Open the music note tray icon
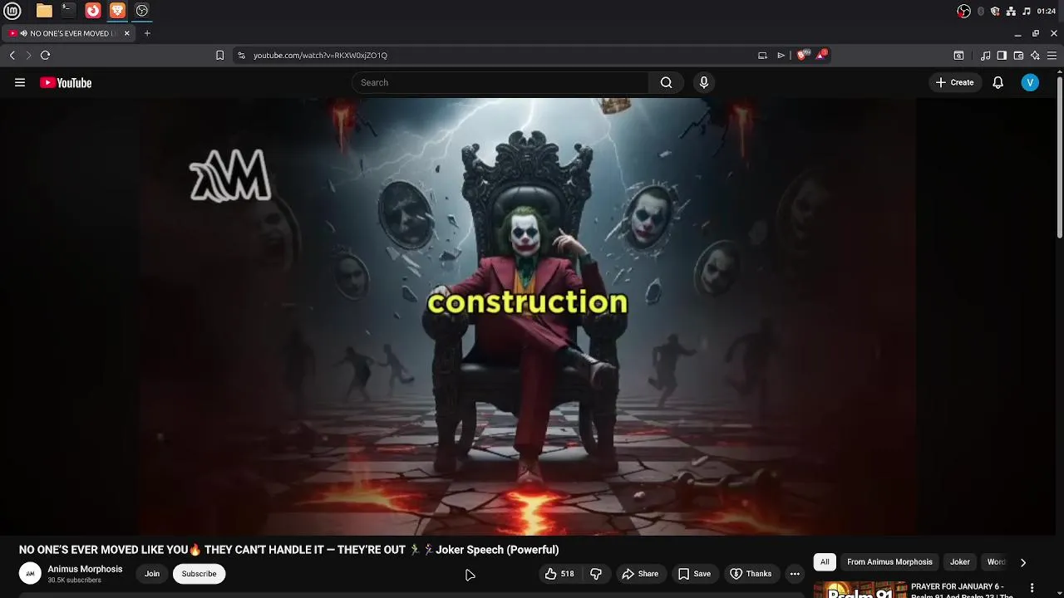This screenshot has height=598, width=1064. click(1027, 11)
